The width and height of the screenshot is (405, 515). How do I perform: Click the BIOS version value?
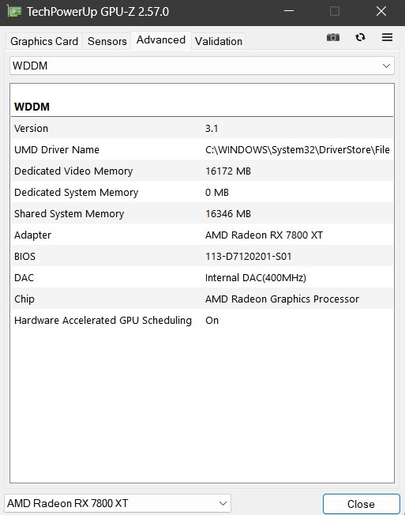(249, 257)
